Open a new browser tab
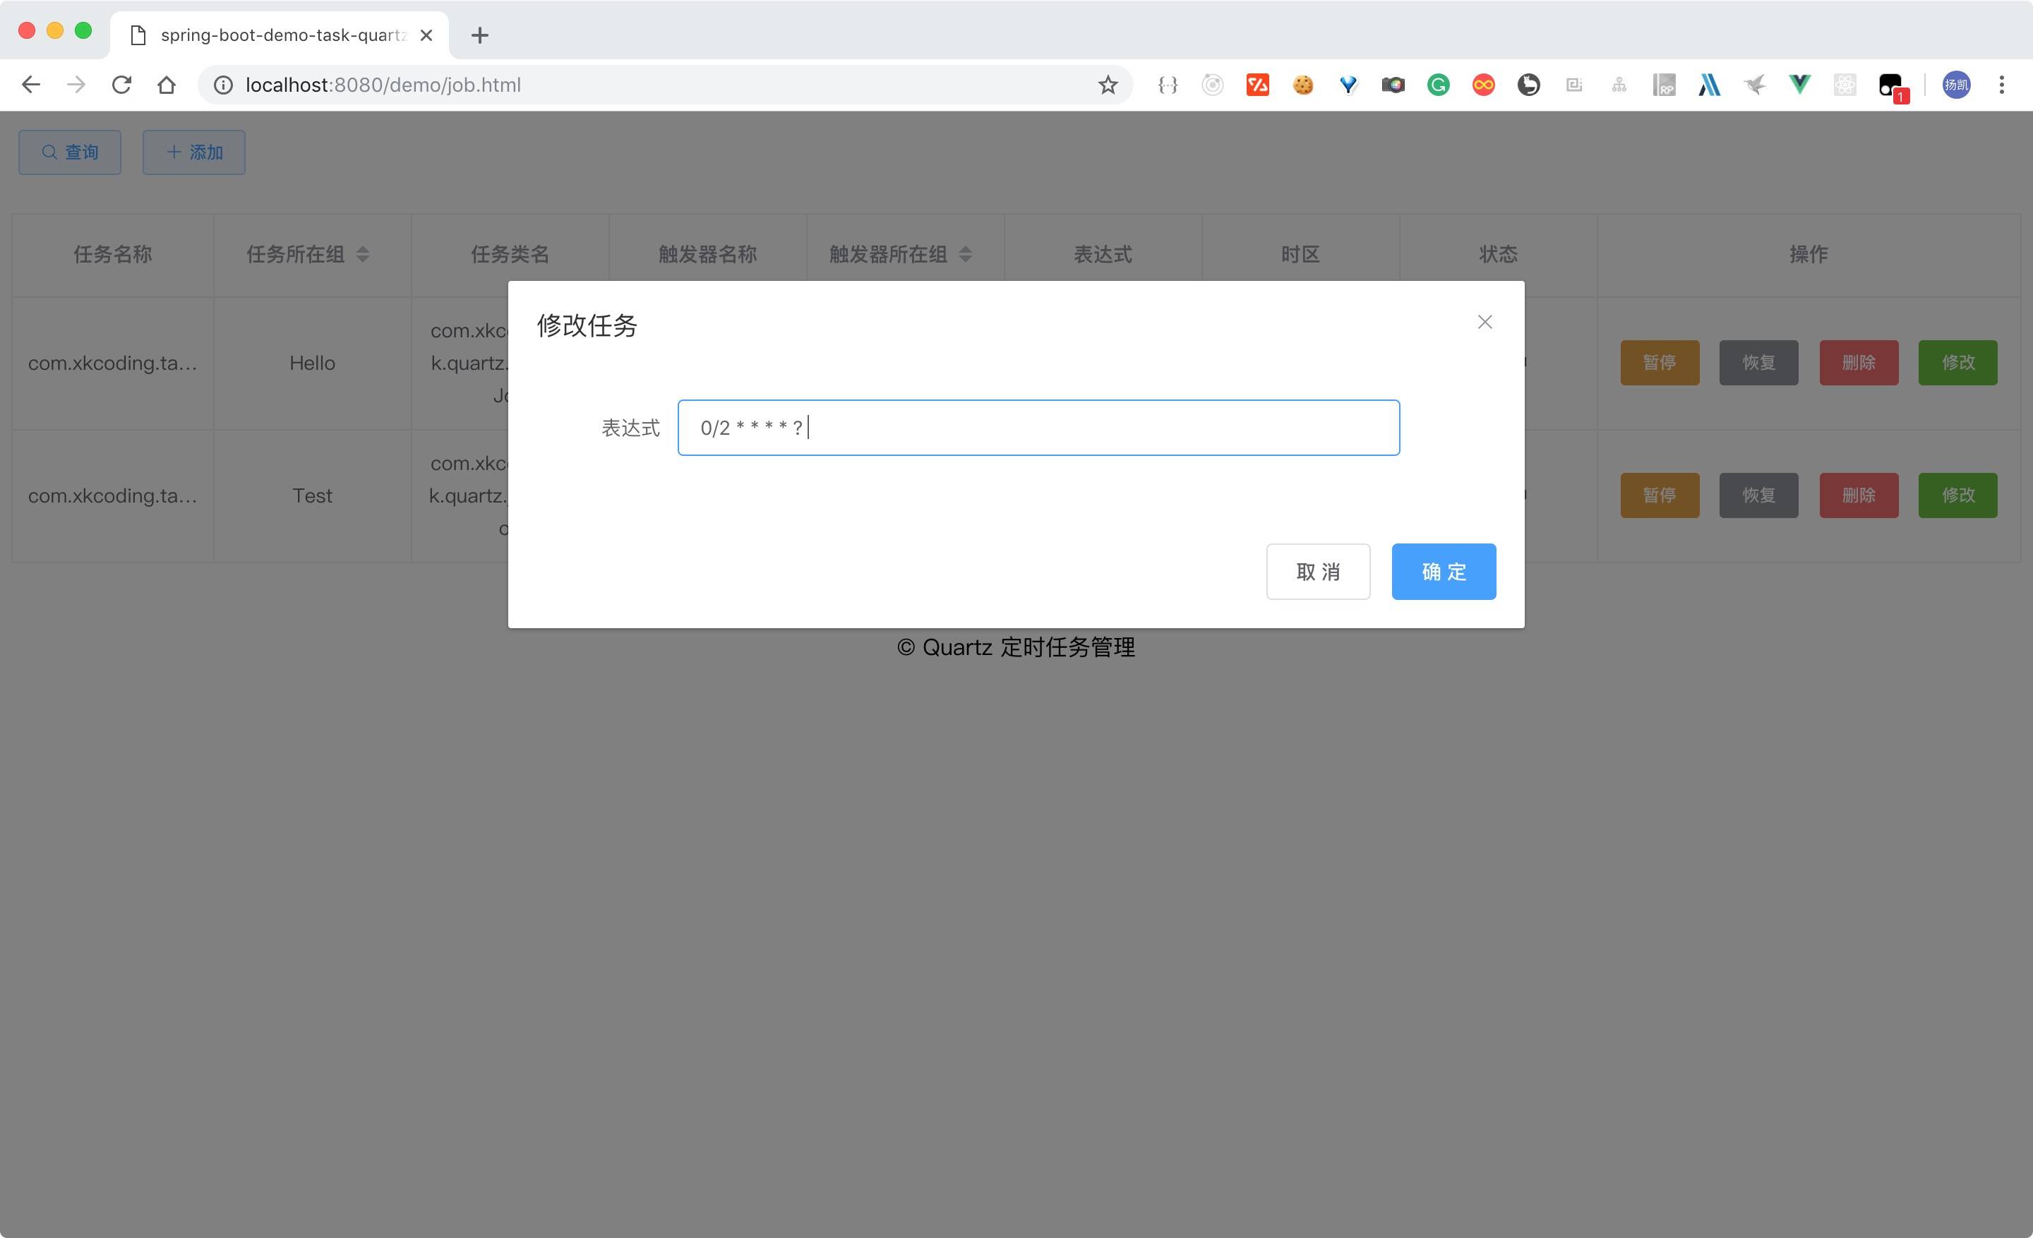The height and width of the screenshot is (1238, 2033). pos(479,35)
